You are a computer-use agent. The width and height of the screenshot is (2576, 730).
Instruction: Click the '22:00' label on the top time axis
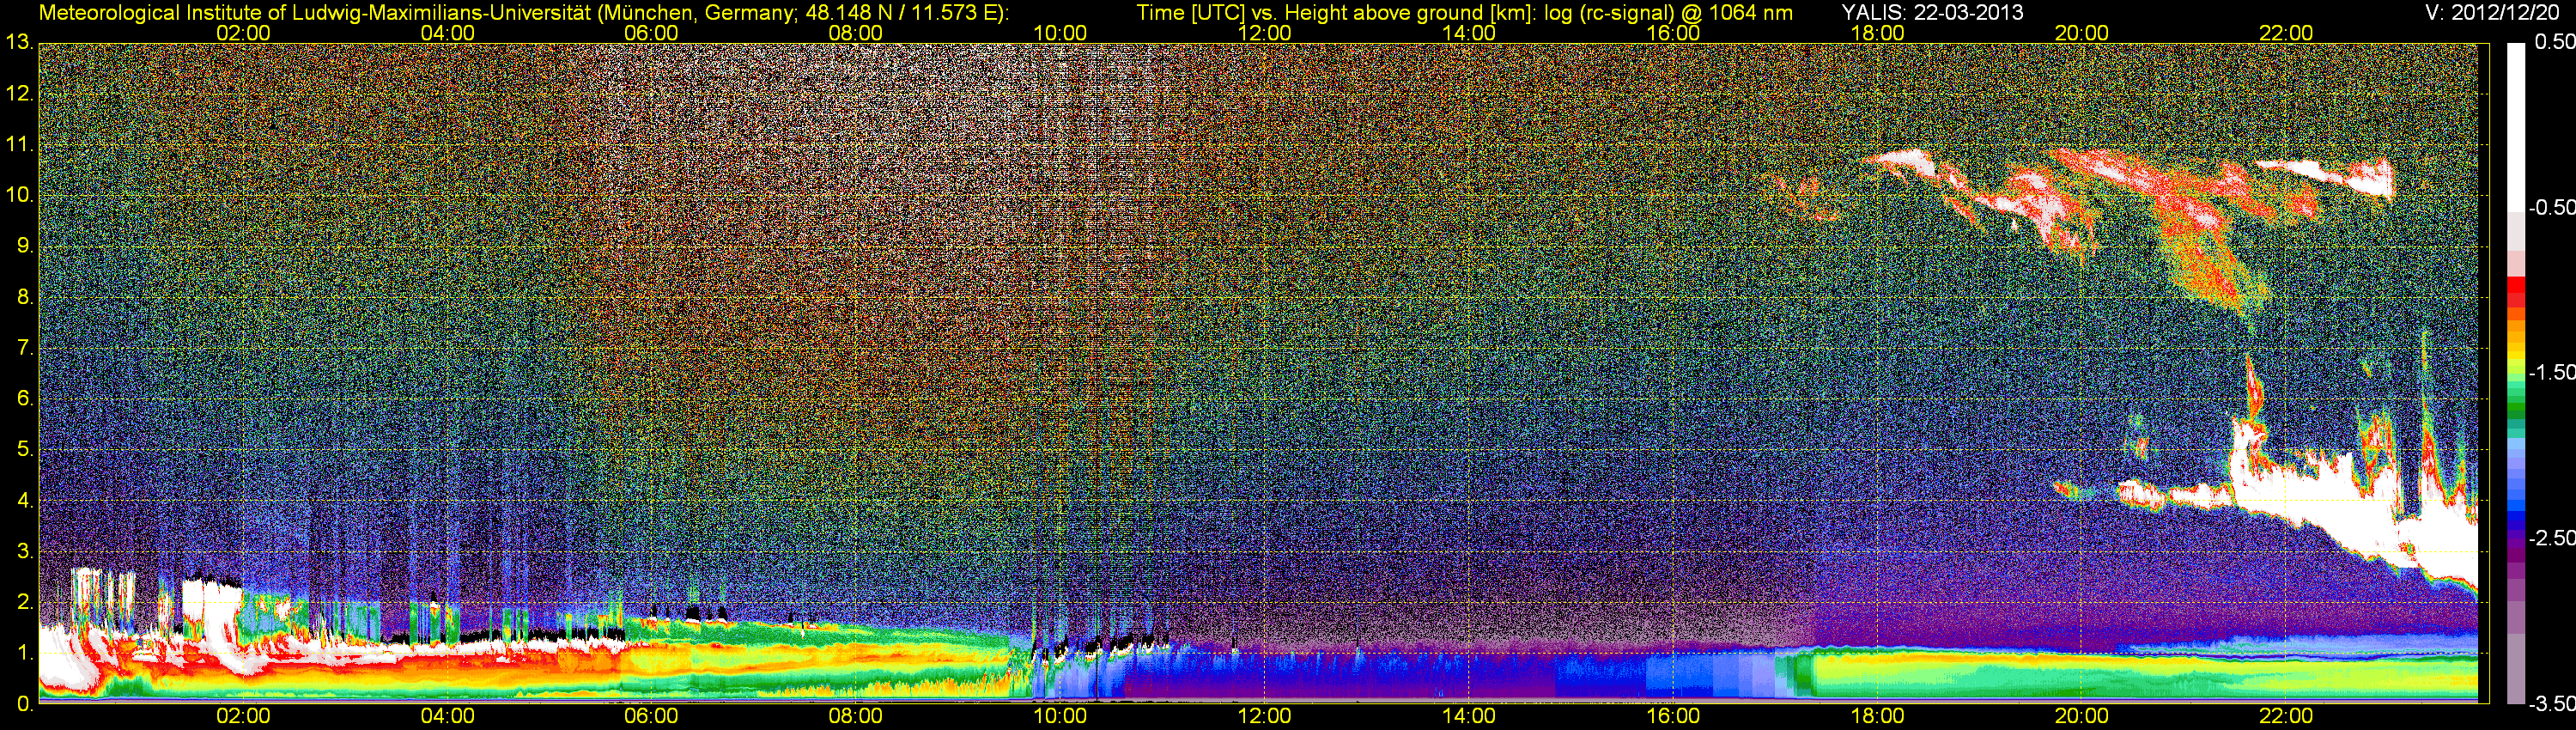pyautogui.click(x=2286, y=33)
